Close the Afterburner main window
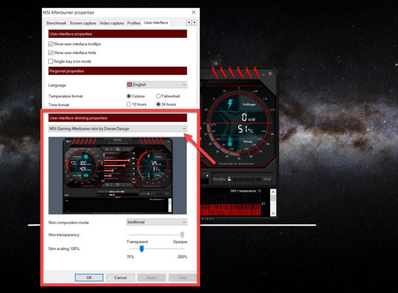The image size is (398, 293). pyautogui.click(x=270, y=73)
